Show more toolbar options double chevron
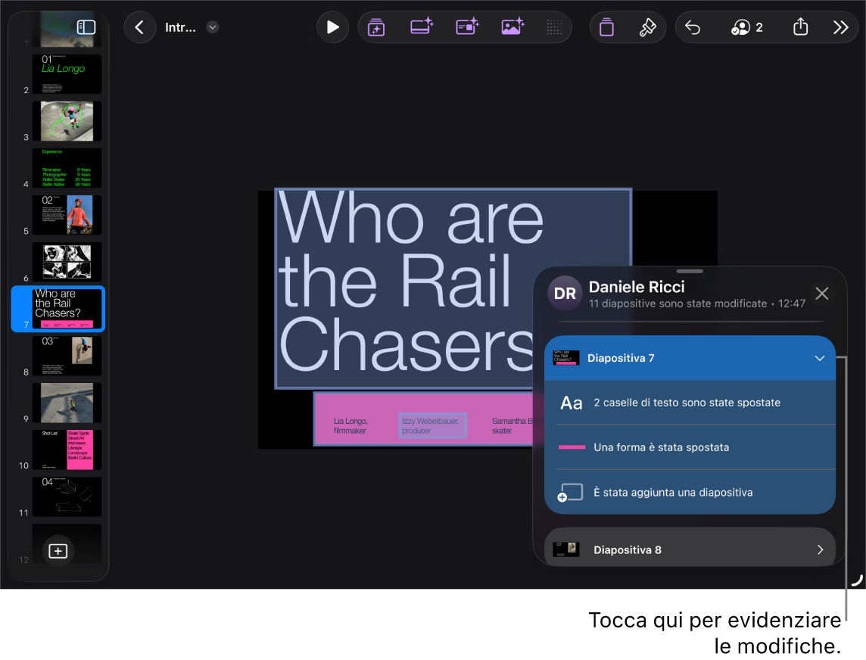866x660 pixels. (x=840, y=27)
